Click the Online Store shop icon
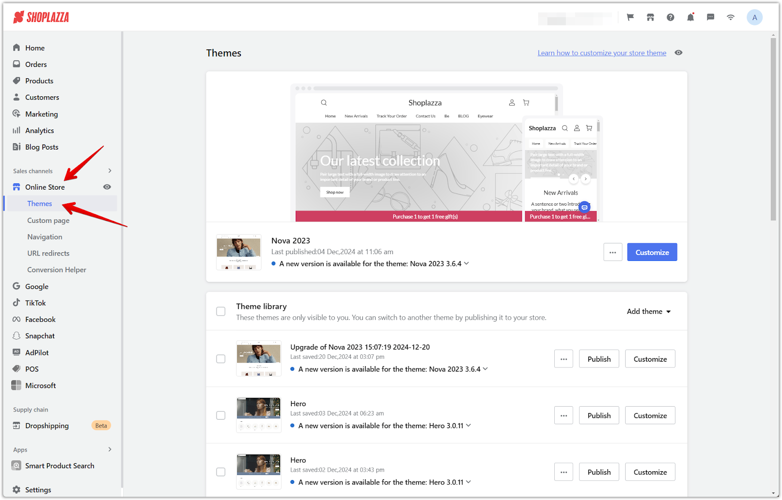 [17, 187]
